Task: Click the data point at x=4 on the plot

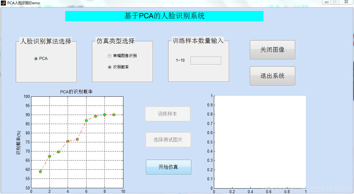Action: (68, 141)
